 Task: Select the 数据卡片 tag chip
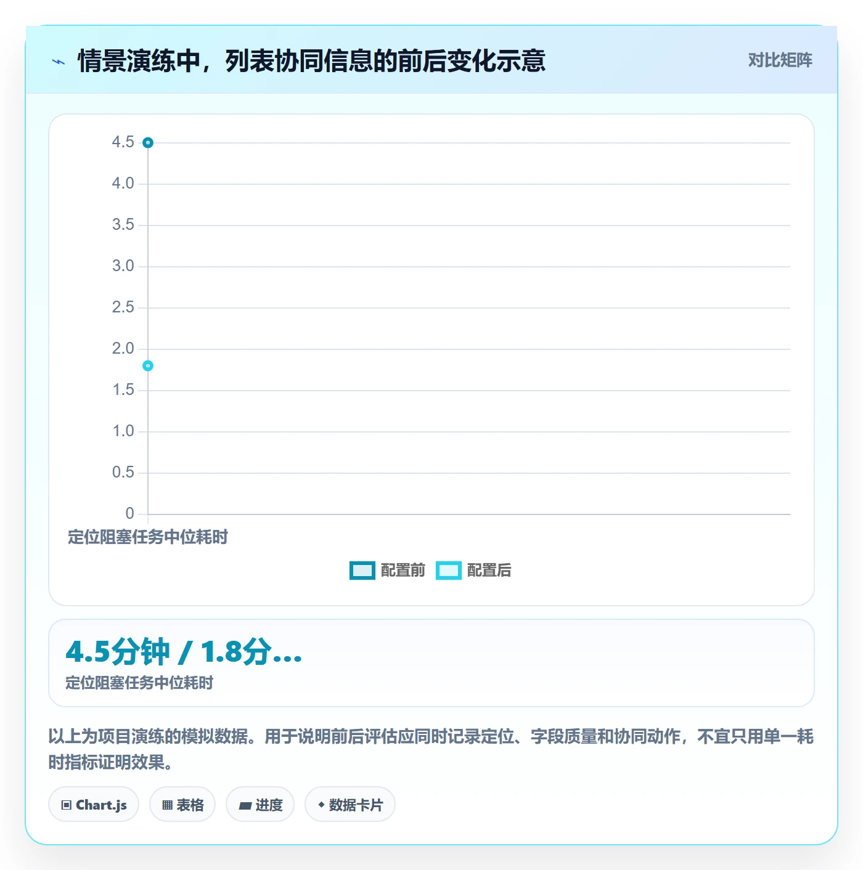pos(350,804)
